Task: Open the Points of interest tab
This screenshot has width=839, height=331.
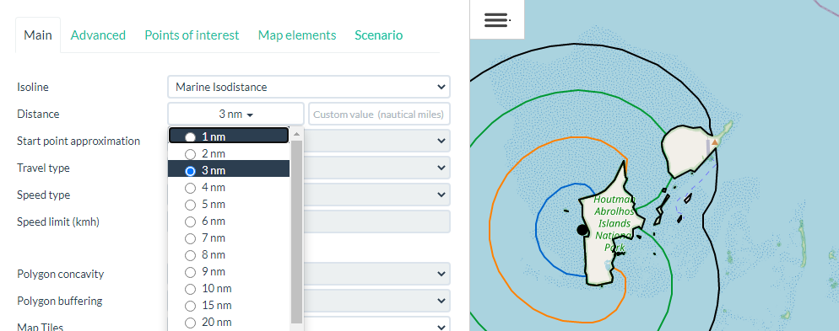Action: [192, 35]
